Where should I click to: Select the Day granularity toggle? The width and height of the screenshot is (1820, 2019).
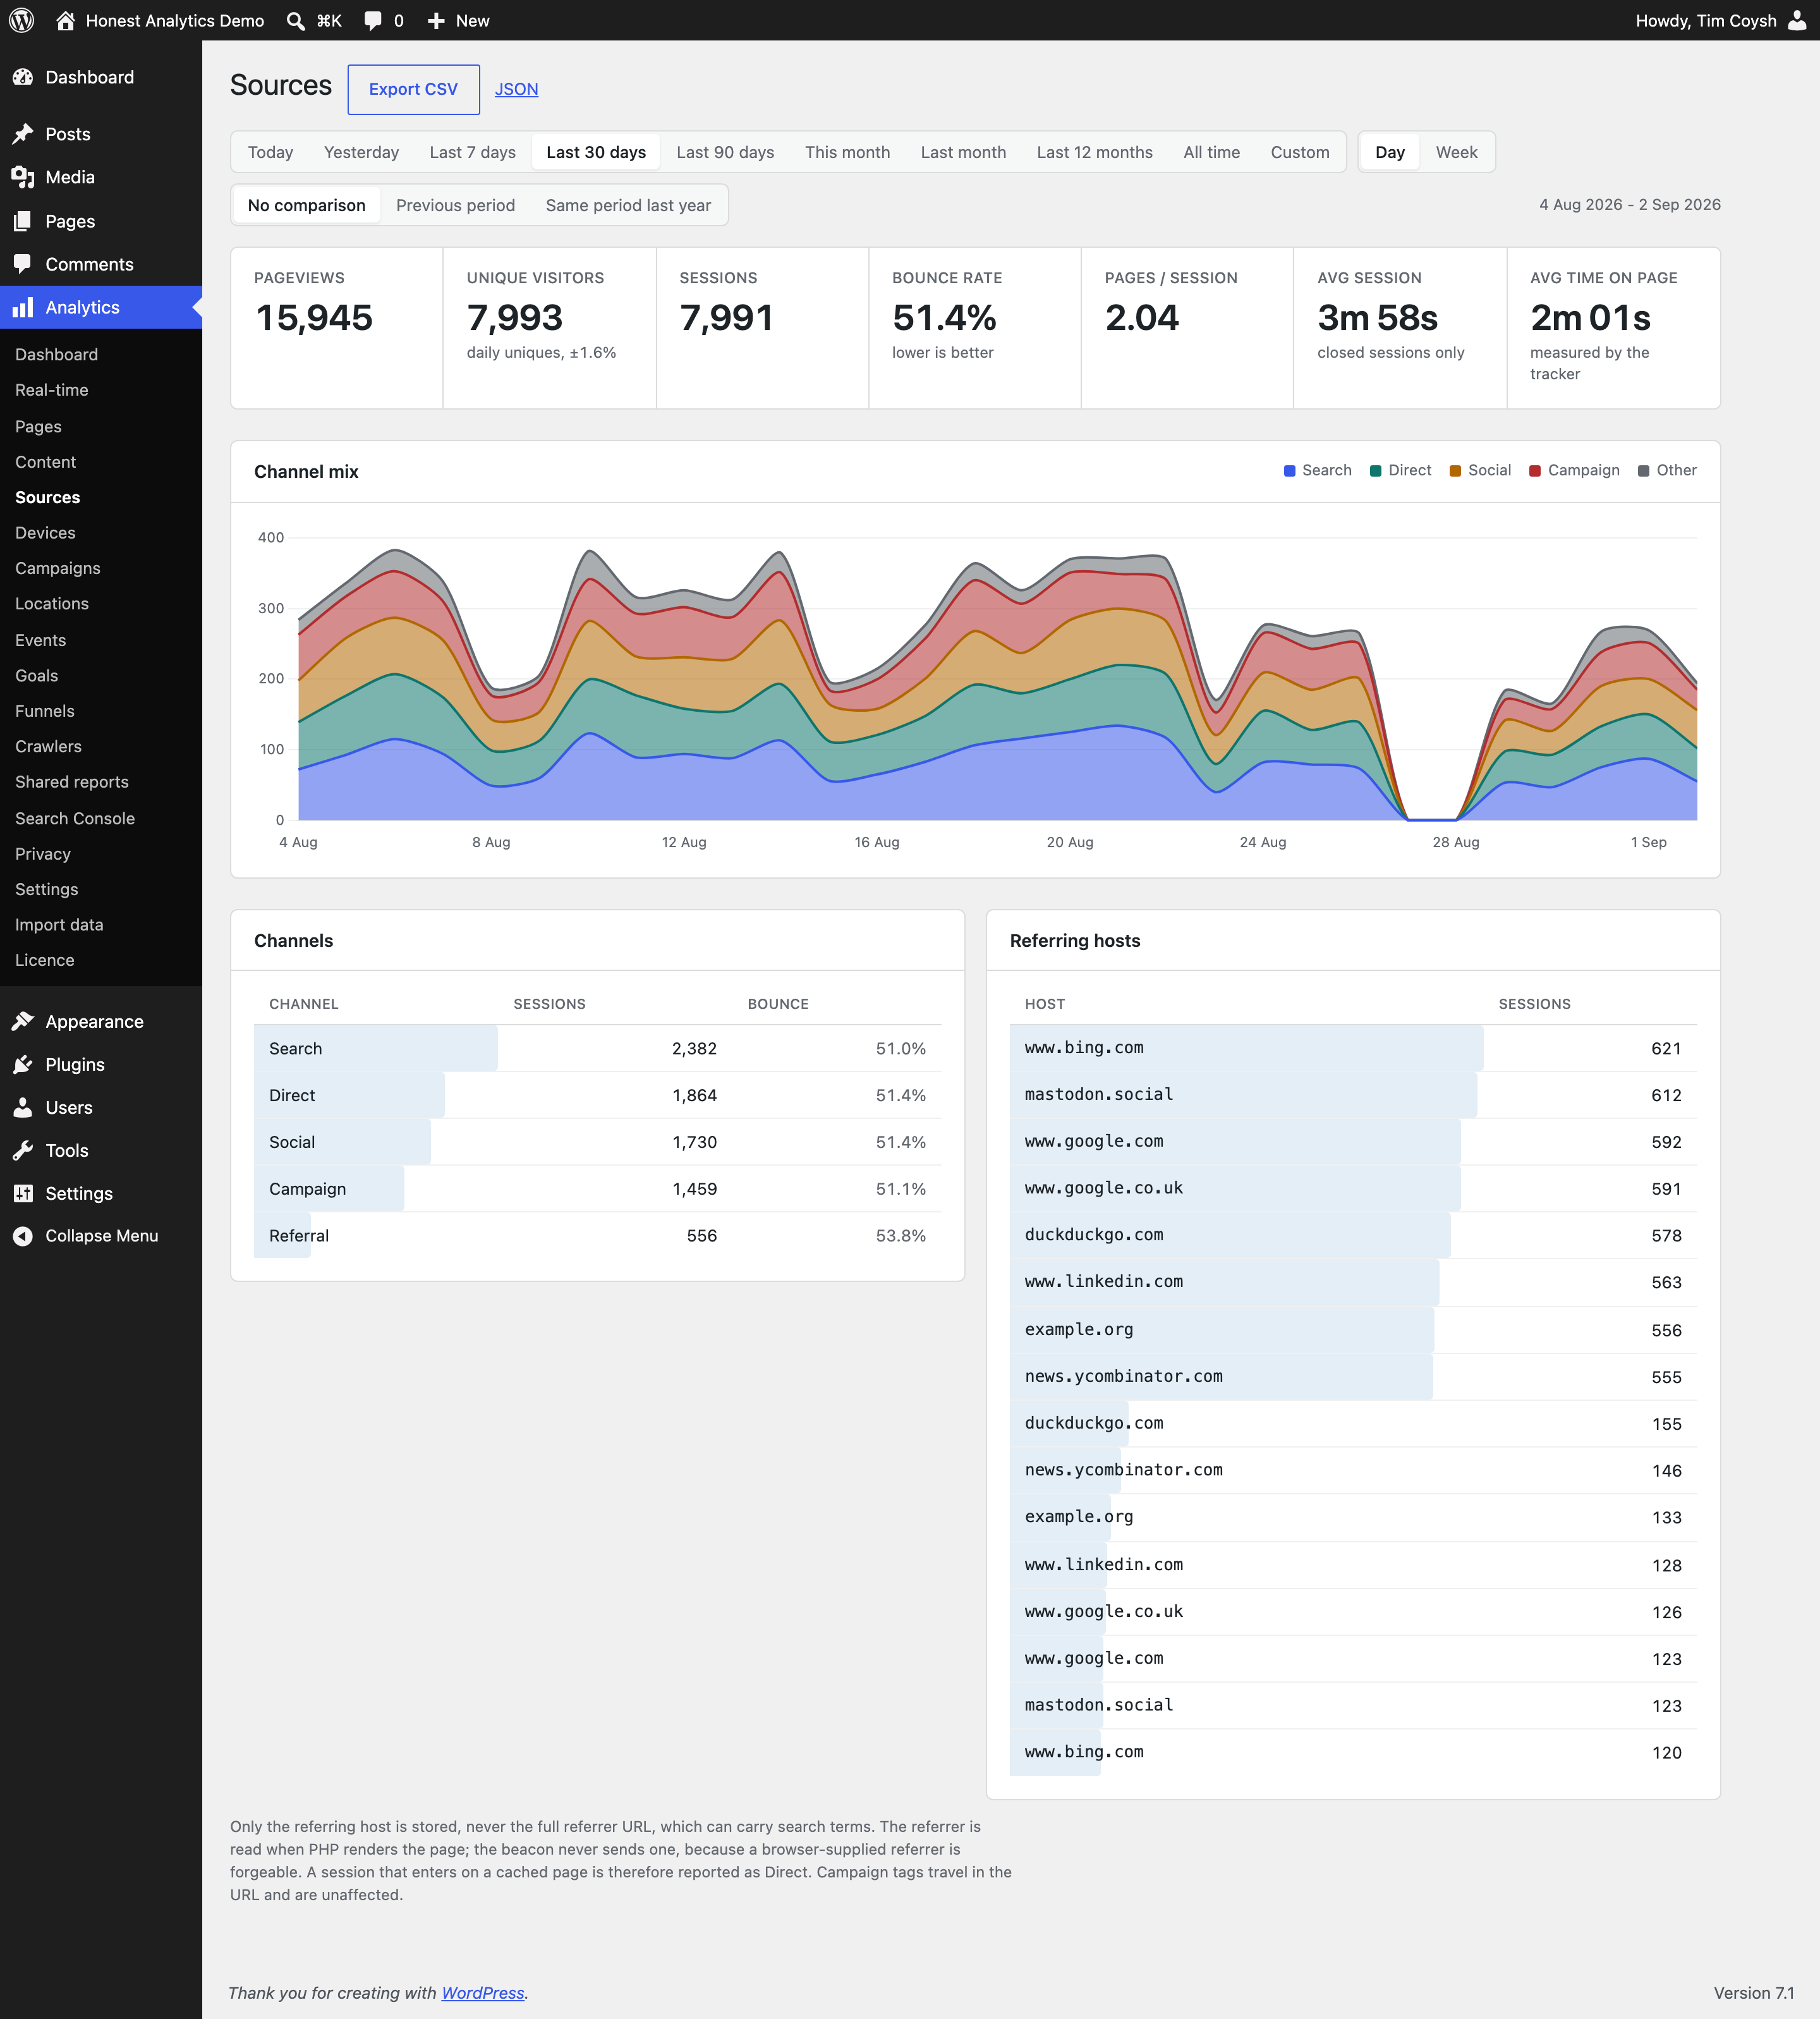(1390, 152)
